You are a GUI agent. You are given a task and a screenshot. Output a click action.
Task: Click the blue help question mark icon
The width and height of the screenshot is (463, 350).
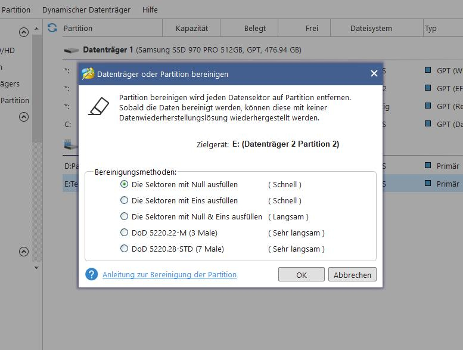(91, 274)
